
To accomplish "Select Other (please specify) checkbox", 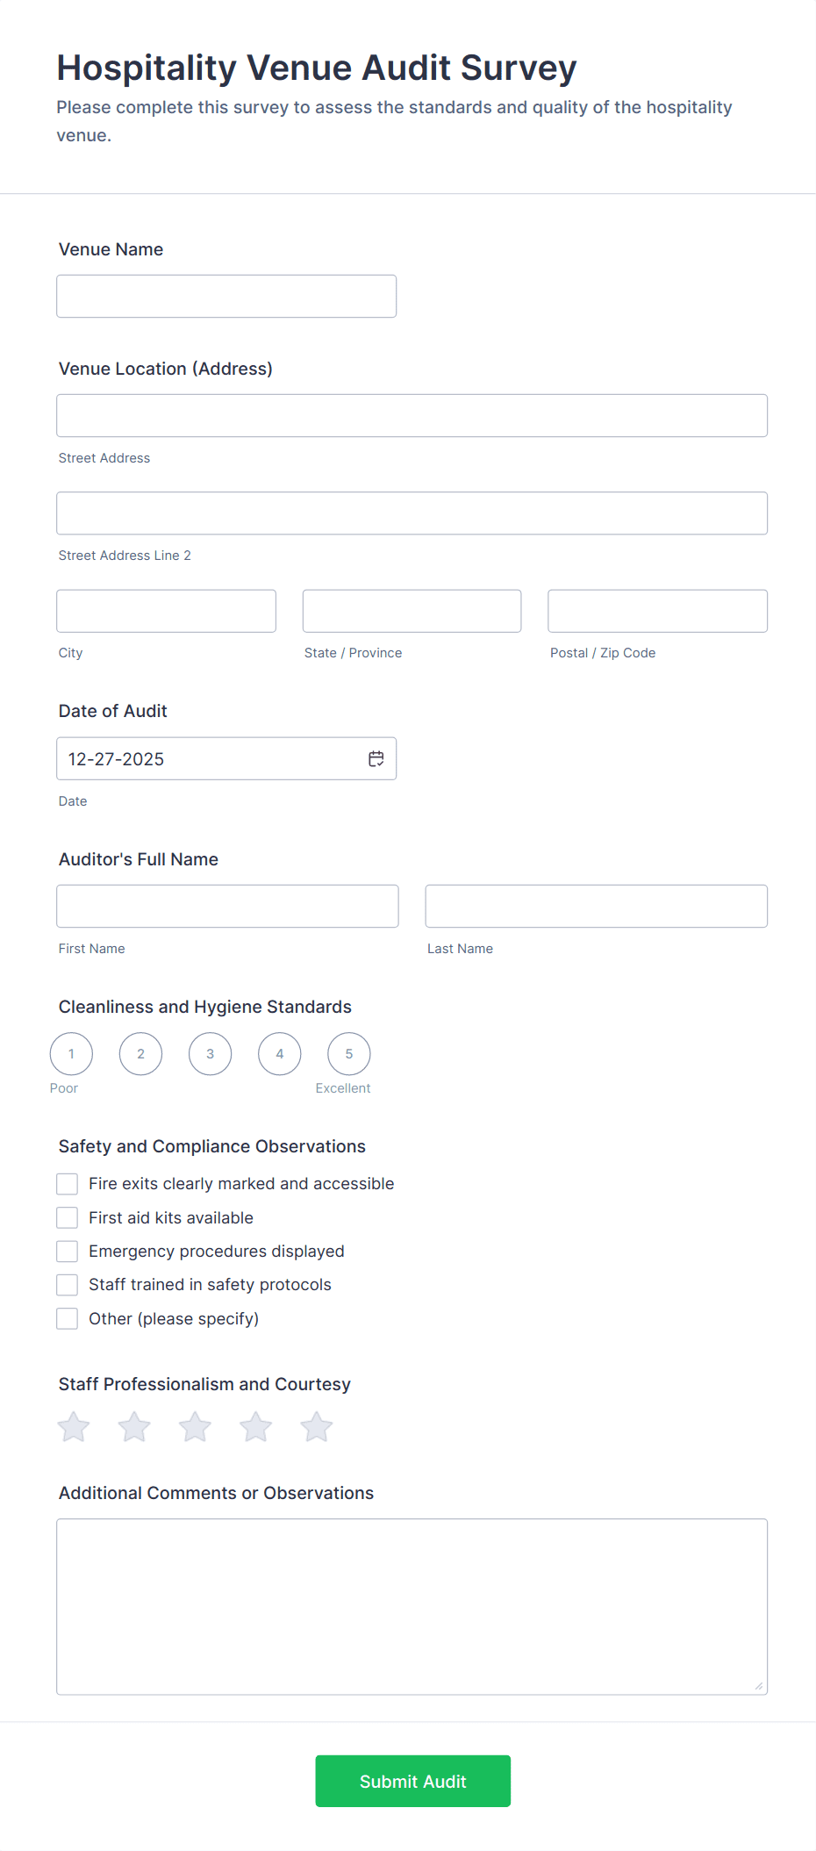I will (x=68, y=1318).
